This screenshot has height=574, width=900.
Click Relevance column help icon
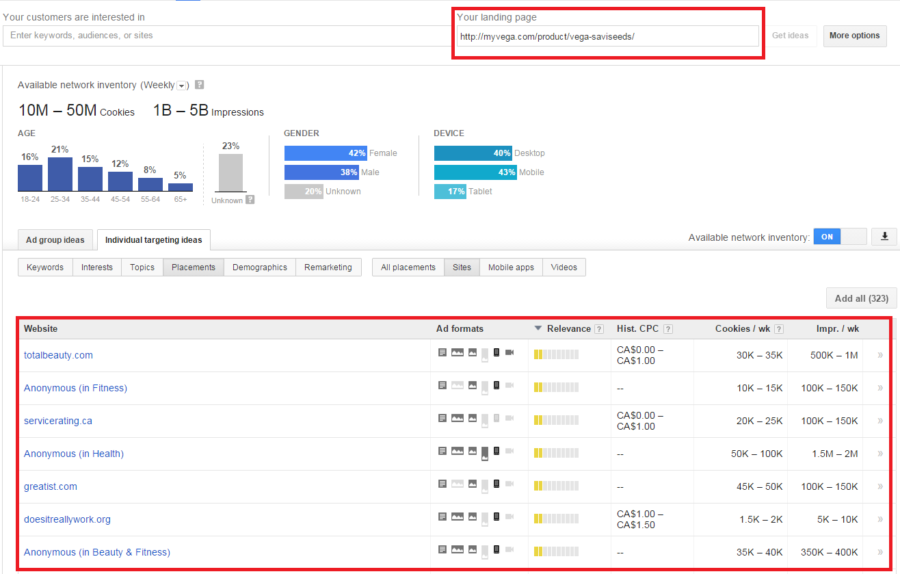coord(599,329)
